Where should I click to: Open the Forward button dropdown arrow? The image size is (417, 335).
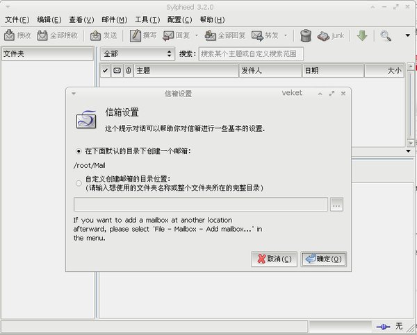(286, 35)
